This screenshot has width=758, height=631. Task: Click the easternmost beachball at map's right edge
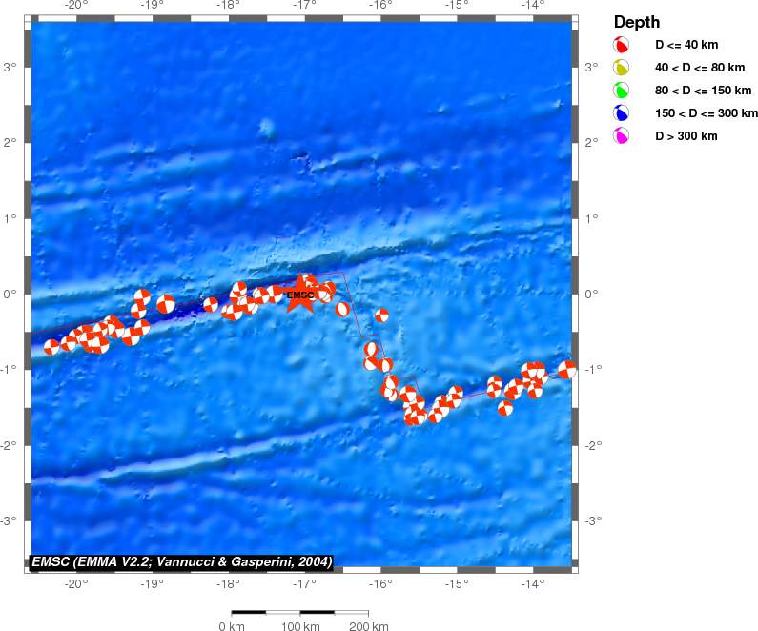(567, 370)
